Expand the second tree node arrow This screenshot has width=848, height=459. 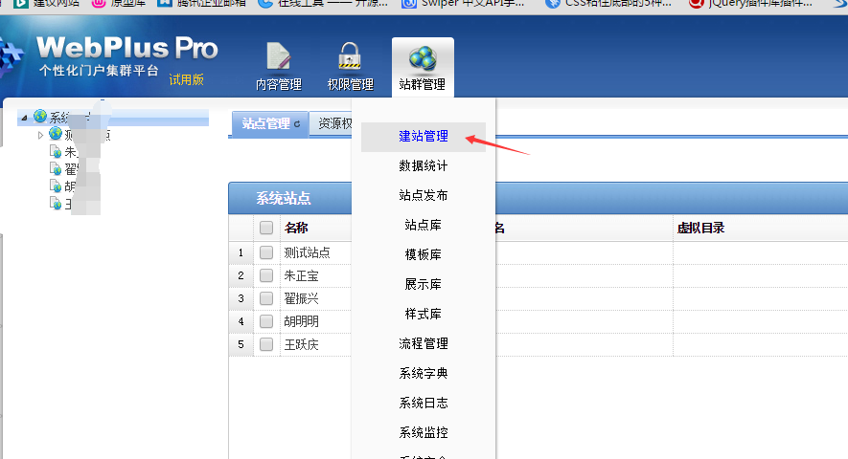coord(40,135)
